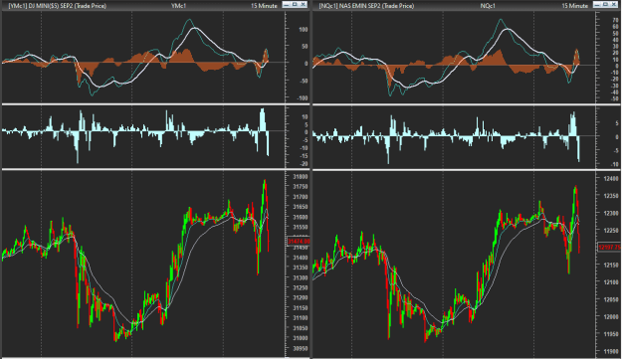This screenshot has width=622, height=359.
Task: Maximize the NQc1 chart window
Action: pos(606,4)
